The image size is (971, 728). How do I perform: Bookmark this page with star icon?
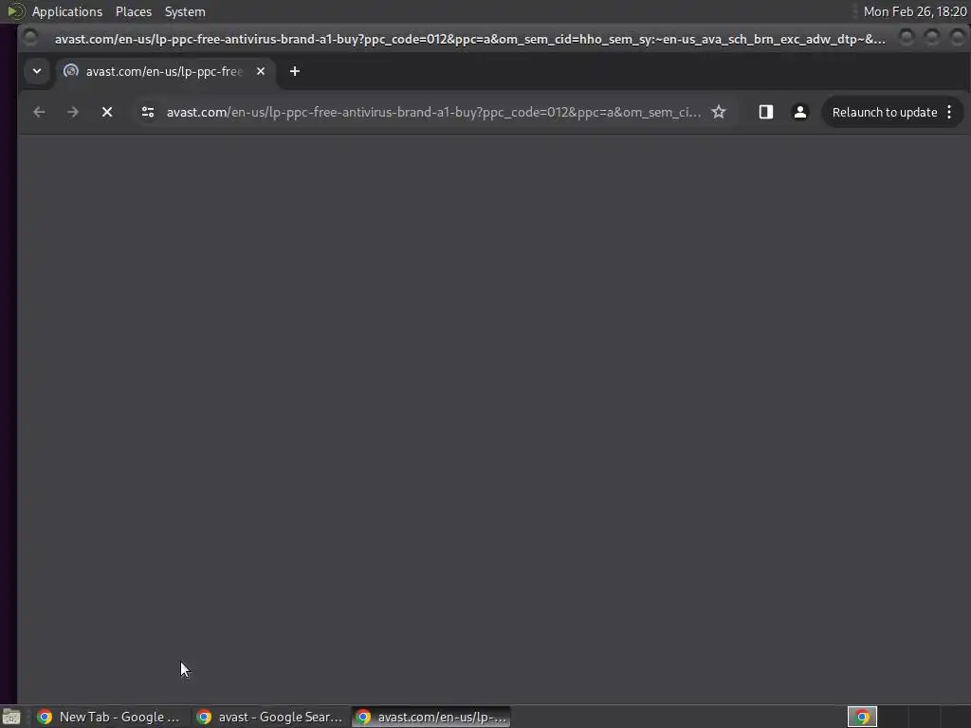click(x=719, y=112)
